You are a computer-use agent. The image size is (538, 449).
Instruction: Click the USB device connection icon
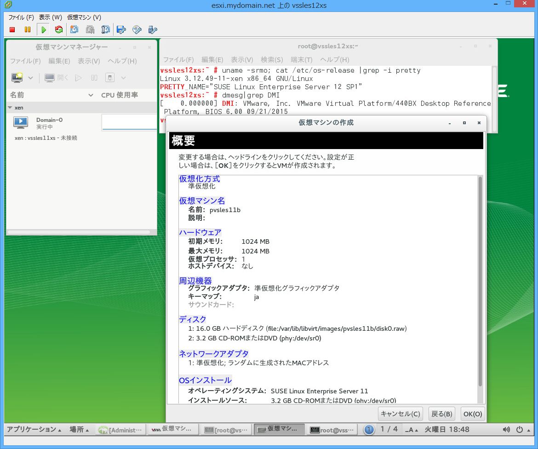click(x=153, y=30)
